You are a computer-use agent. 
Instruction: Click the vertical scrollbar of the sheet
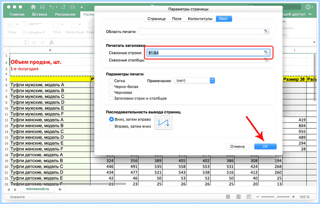click(315, 77)
